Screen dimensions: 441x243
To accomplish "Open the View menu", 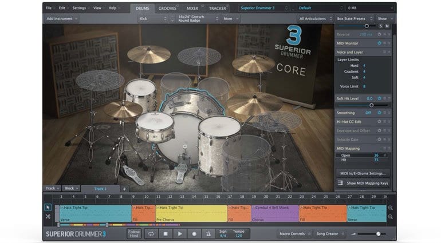I will pos(99,8).
